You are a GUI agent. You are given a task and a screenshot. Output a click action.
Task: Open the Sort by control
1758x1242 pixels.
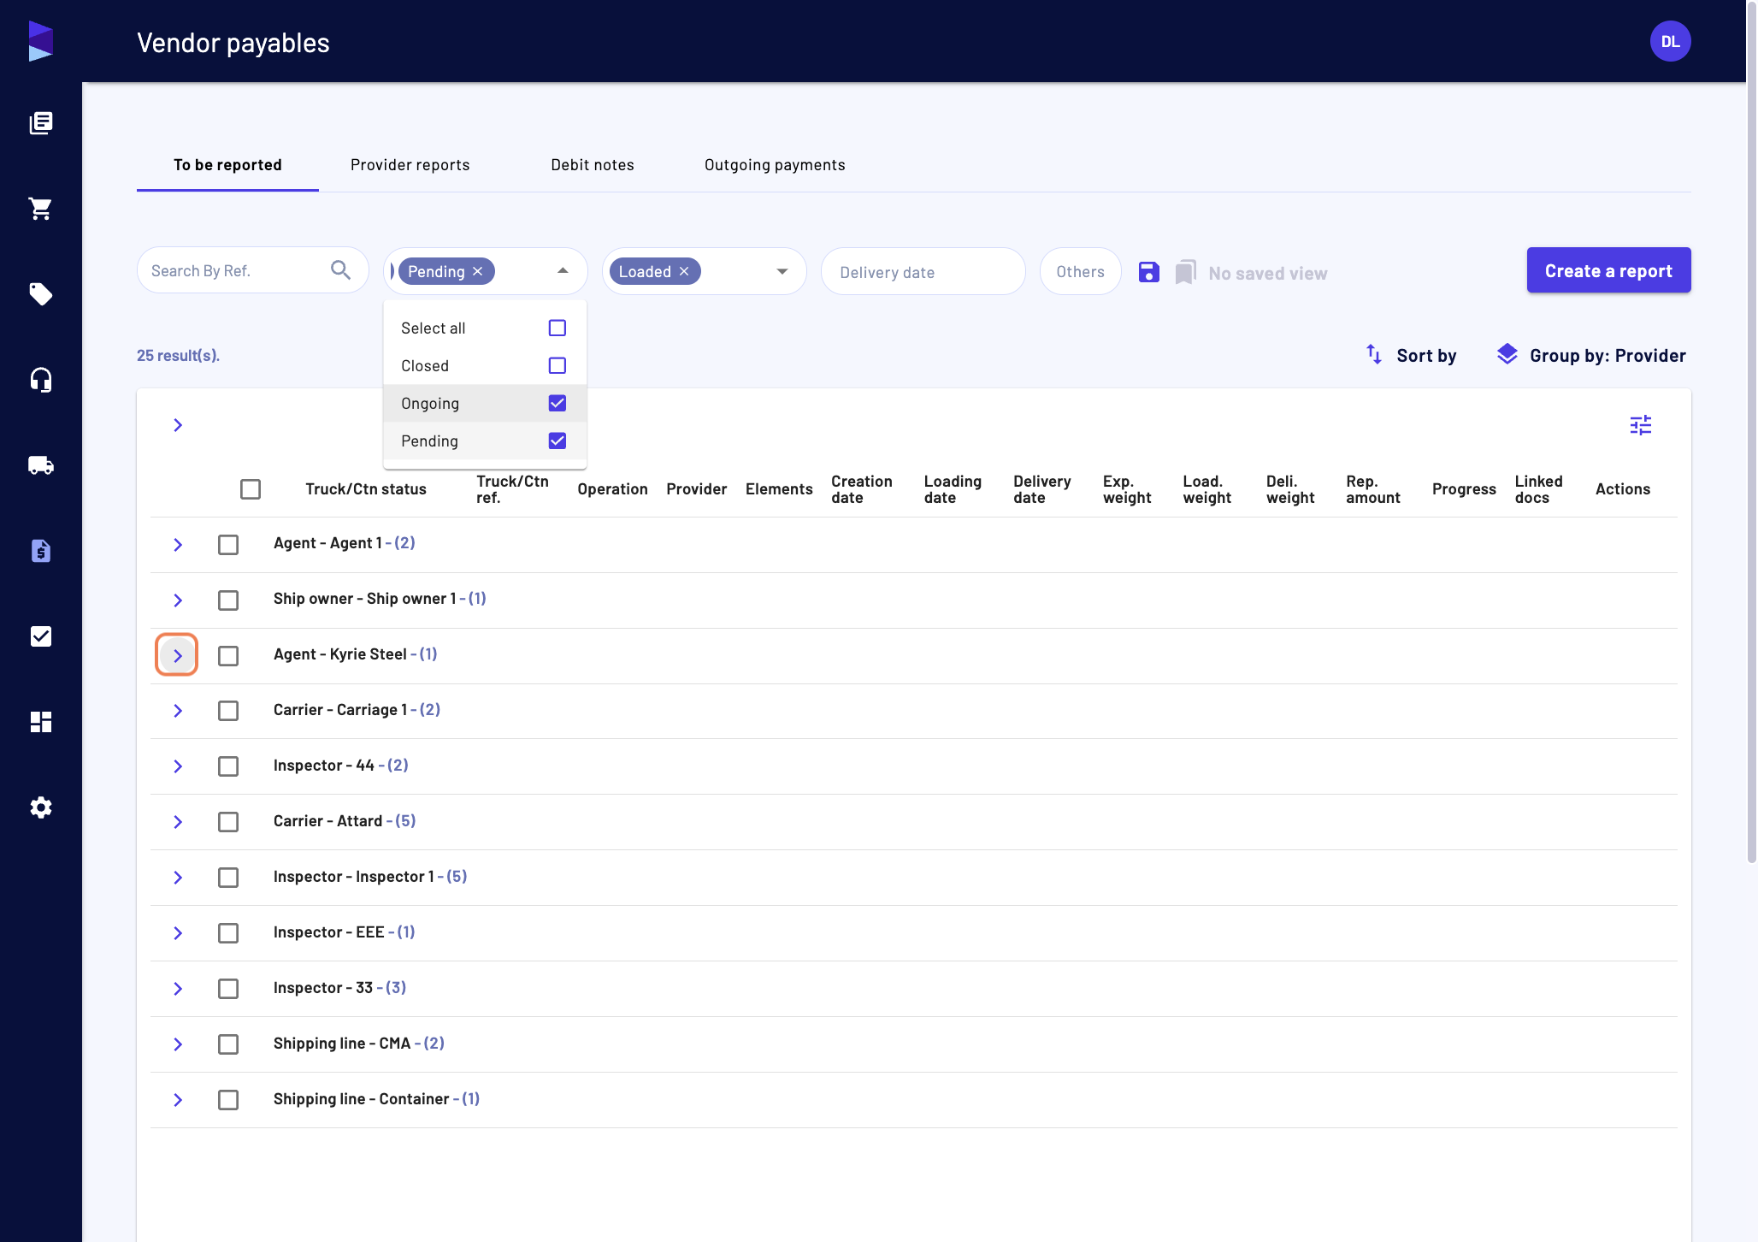pyautogui.click(x=1412, y=356)
